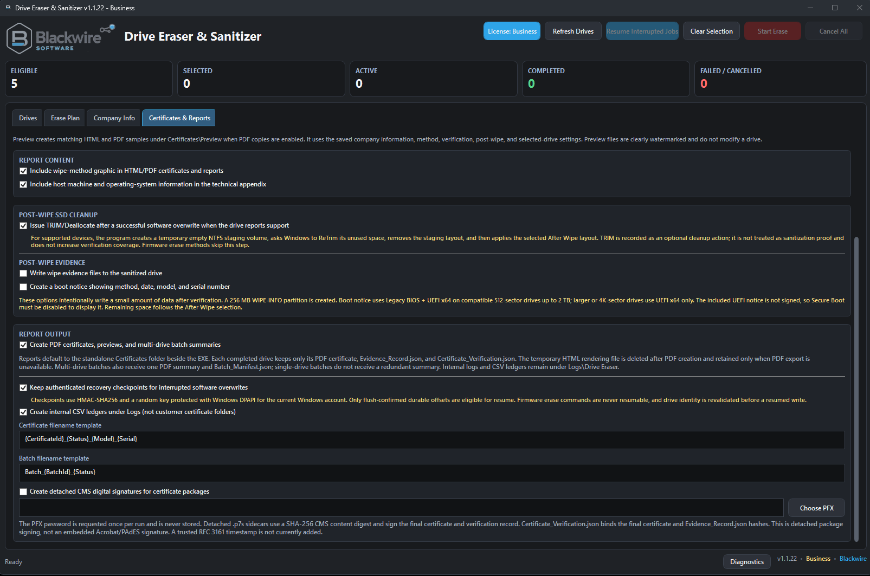This screenshot has height=576, width=870.
Task: Click the Business label in status bar
Action: (818, 559)
